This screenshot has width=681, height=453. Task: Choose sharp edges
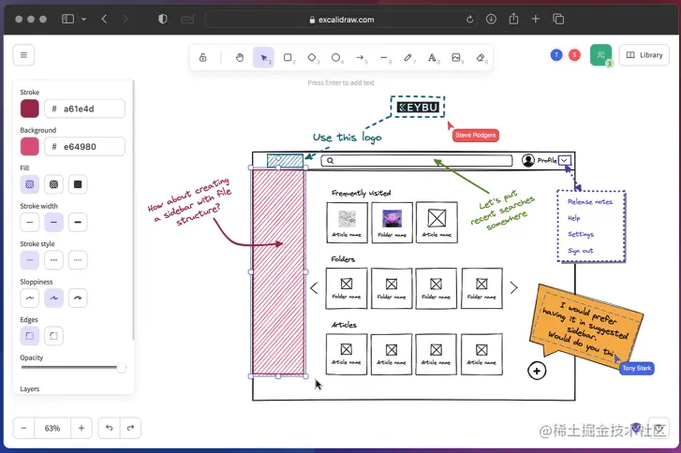point(30,336)
